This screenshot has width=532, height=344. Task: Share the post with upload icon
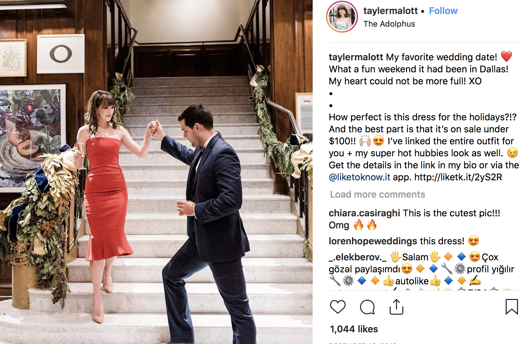pyautogui.click(x=396, y=307)
